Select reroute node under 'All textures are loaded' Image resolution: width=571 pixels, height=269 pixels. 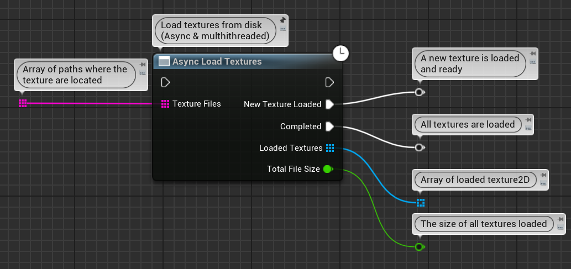coord(419,147)
